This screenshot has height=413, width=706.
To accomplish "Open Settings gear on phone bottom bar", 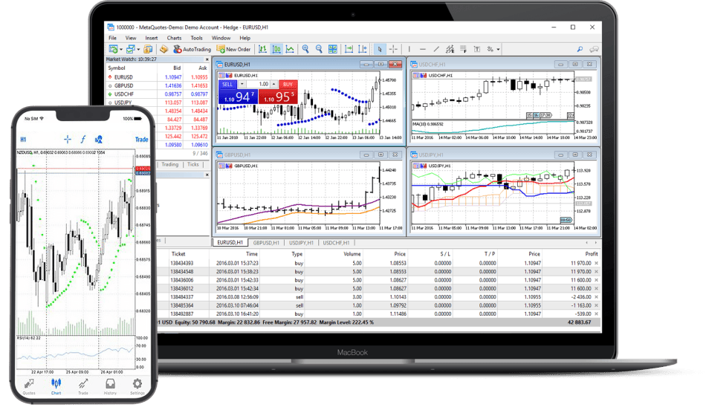I will (x=137, y=386).
